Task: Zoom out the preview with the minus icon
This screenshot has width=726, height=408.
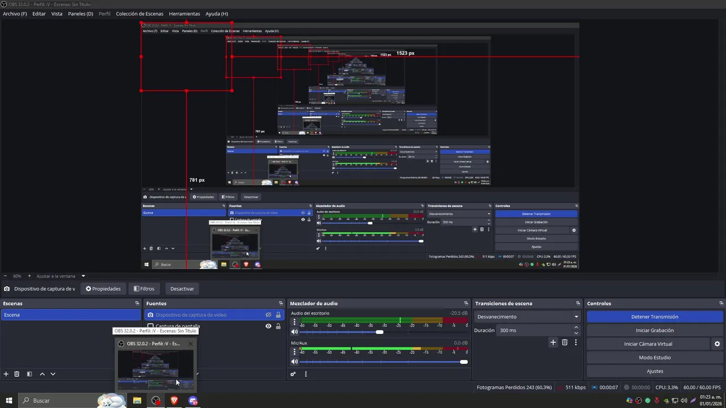Action: click(x=5, y=276)
